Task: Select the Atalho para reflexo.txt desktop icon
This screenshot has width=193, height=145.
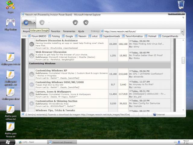Action: tap(11, 112)
